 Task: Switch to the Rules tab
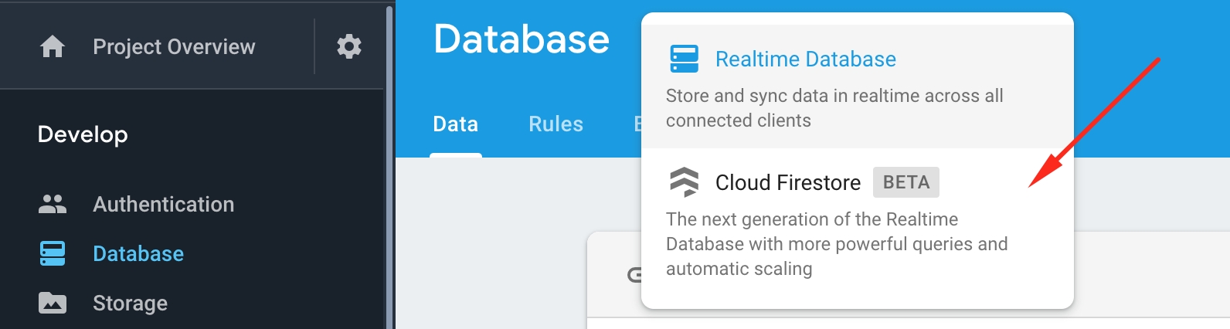(556, 124)
